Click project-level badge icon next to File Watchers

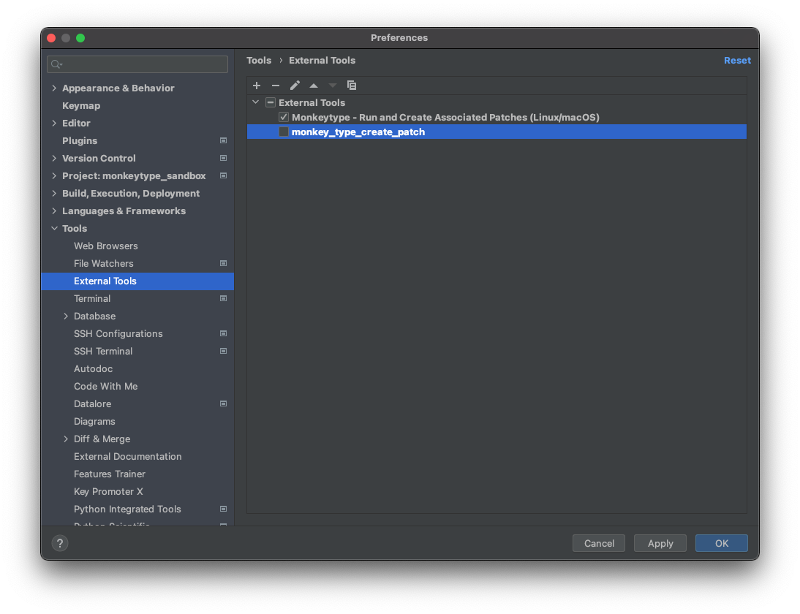pos(223,264)
